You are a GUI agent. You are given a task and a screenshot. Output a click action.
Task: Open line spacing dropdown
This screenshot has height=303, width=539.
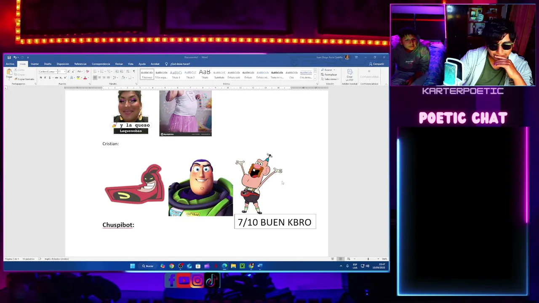point(116,77)
